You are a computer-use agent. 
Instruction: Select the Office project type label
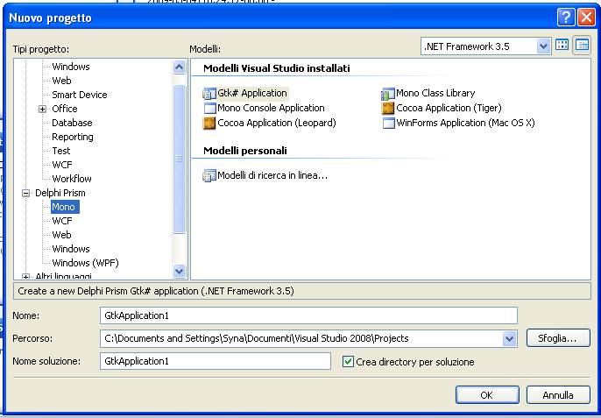pos(65,109)
